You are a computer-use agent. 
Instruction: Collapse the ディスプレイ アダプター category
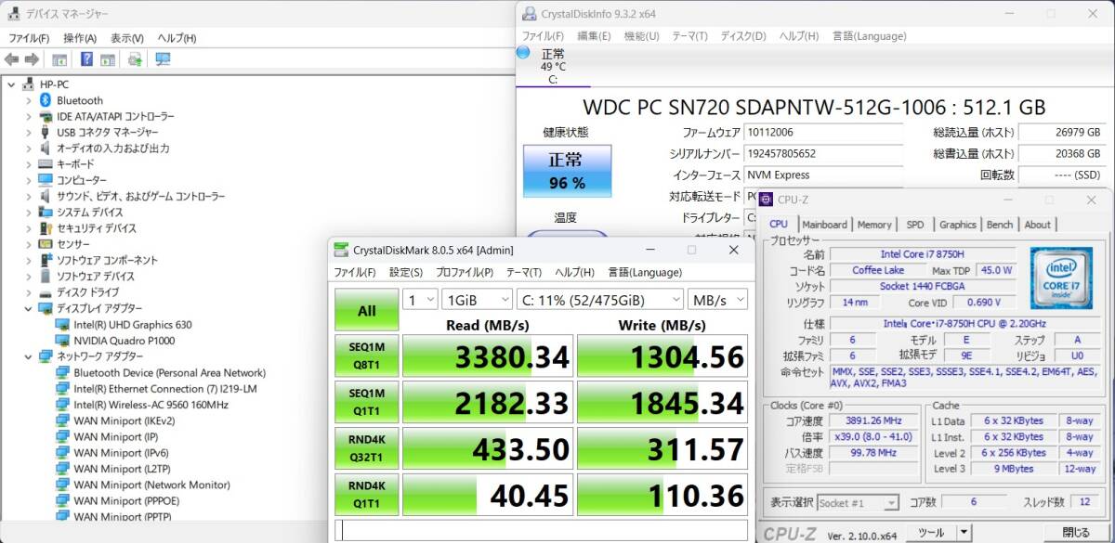coord(28,308)
